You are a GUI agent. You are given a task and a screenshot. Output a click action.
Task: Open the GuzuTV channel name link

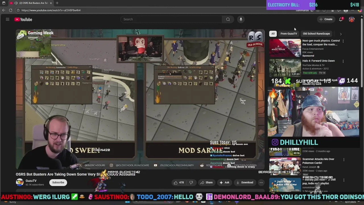[31, 181]
